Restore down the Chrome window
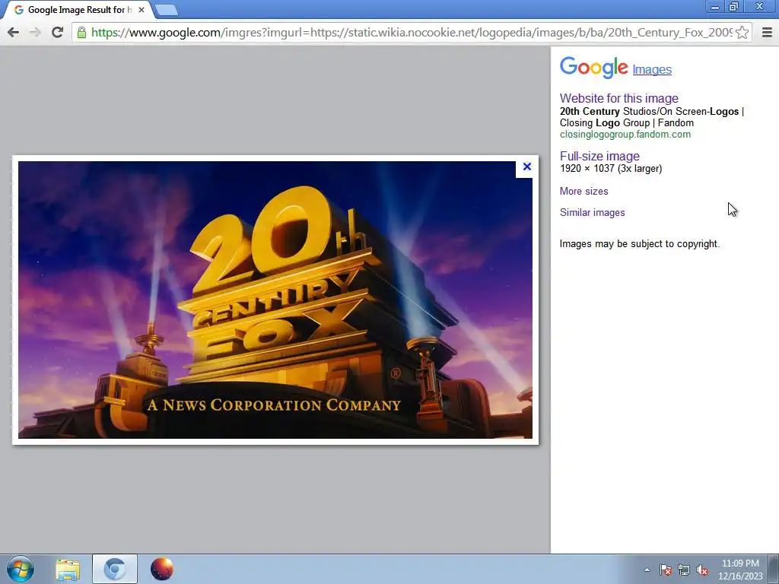Screen dimensions: 779x584 [x=733, y=7]
